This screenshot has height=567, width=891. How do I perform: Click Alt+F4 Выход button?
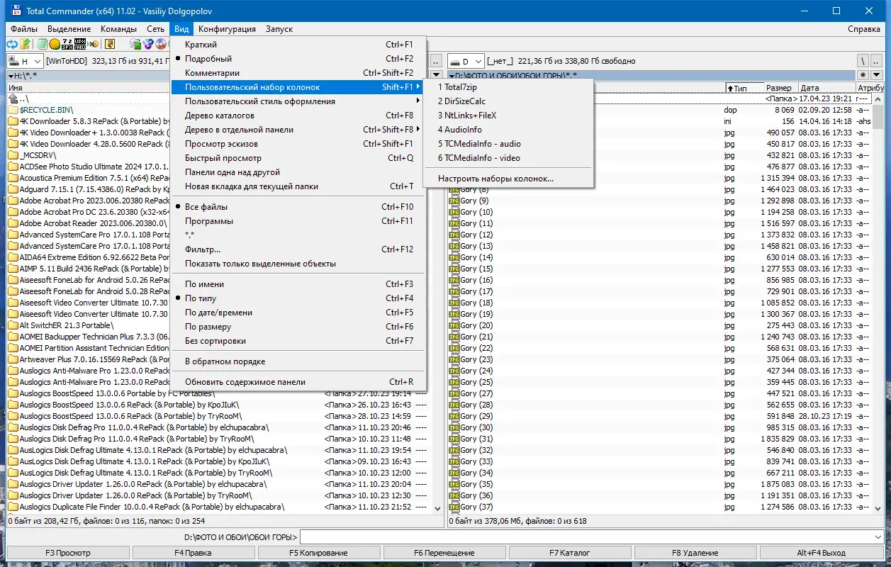[822, 553]
